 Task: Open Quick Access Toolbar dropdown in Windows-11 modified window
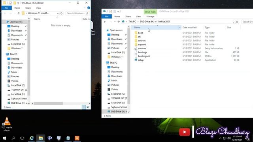click(x=18, y=3)
